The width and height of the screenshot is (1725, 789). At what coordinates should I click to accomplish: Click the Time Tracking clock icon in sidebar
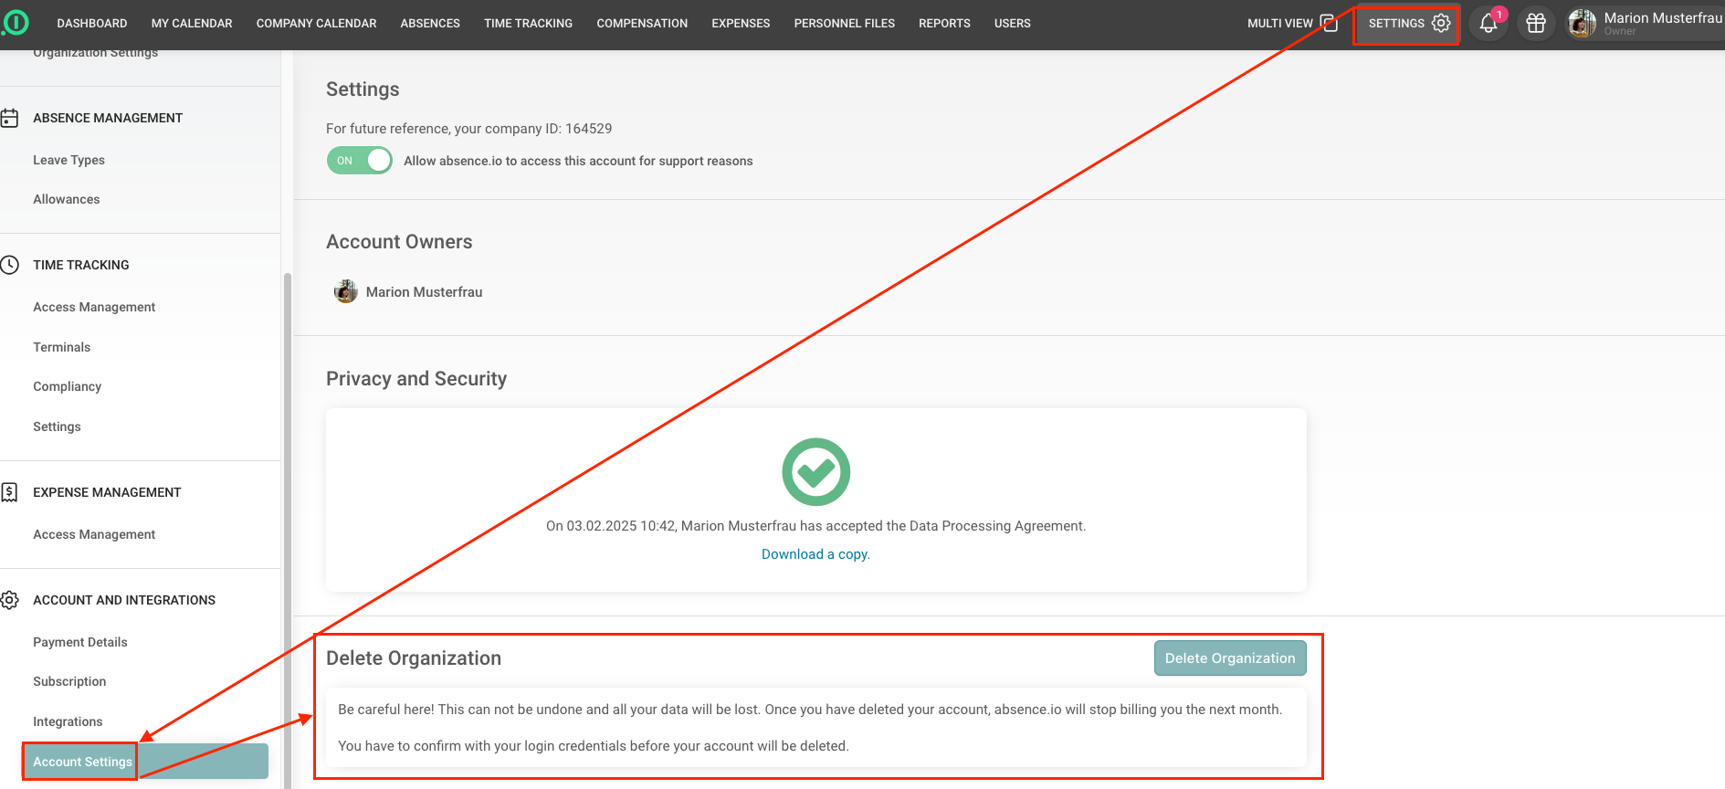pos(10,265)
